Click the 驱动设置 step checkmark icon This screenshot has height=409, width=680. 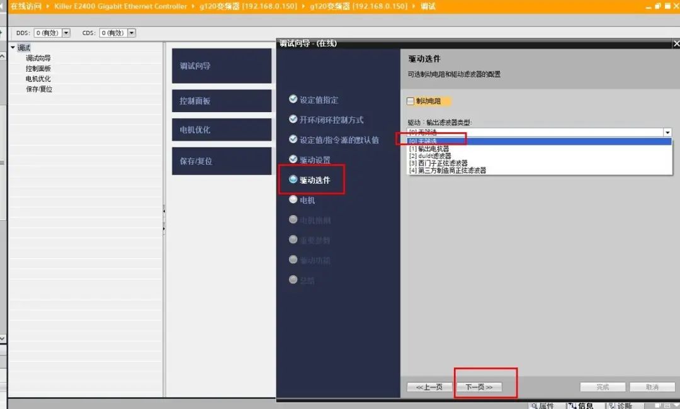click(293, 159)
